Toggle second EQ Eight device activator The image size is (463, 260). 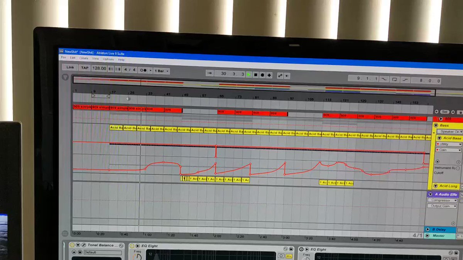[301, 249]
